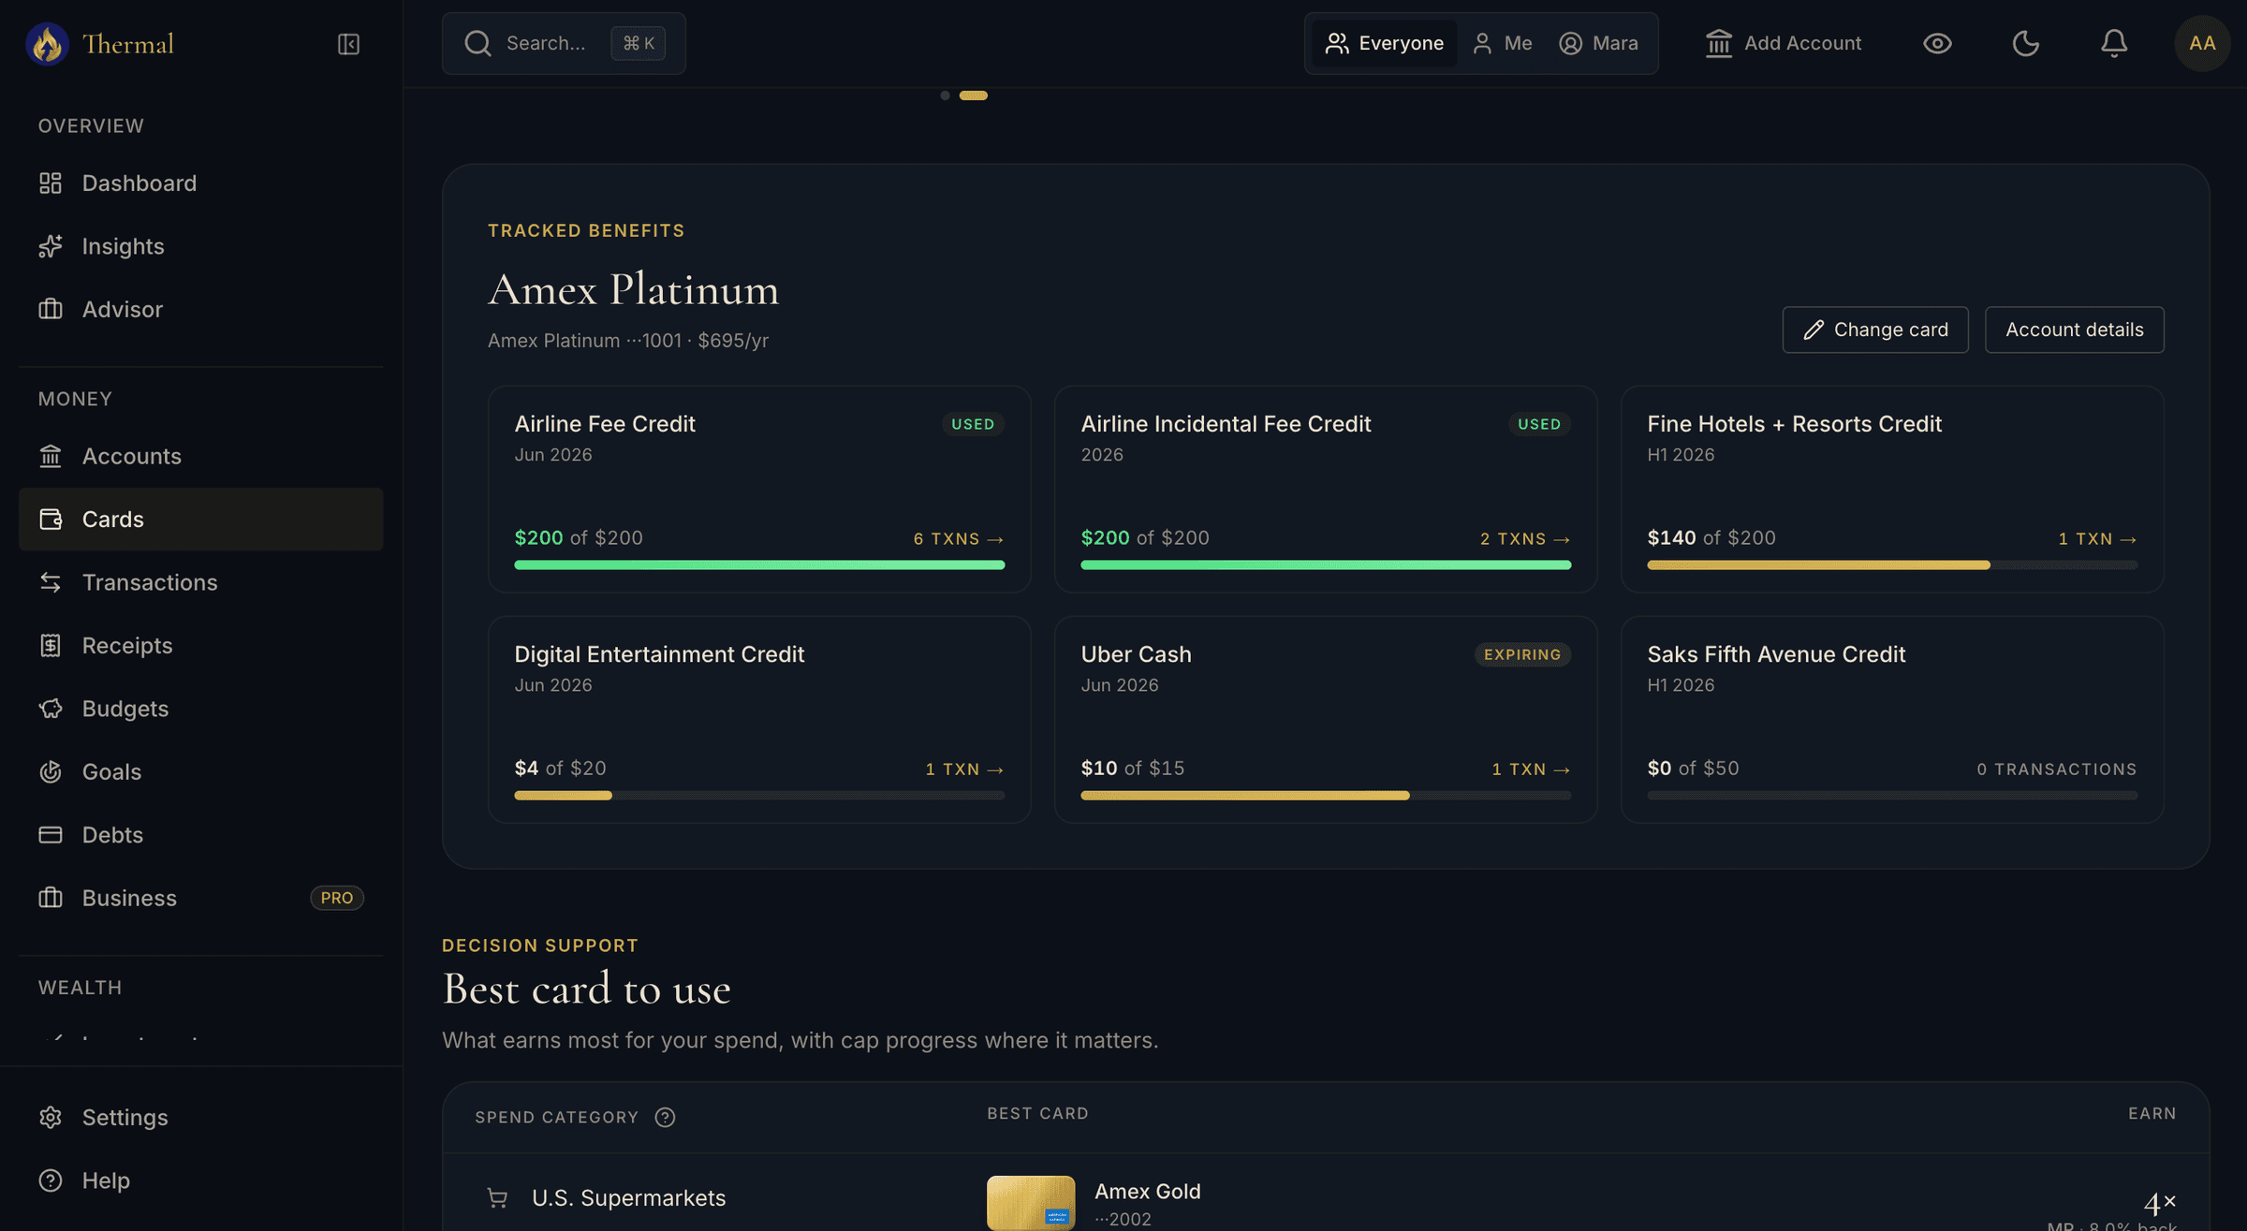Switch the view filter to Me
Screen dimensions: 2247x1231
point(1502,43)
